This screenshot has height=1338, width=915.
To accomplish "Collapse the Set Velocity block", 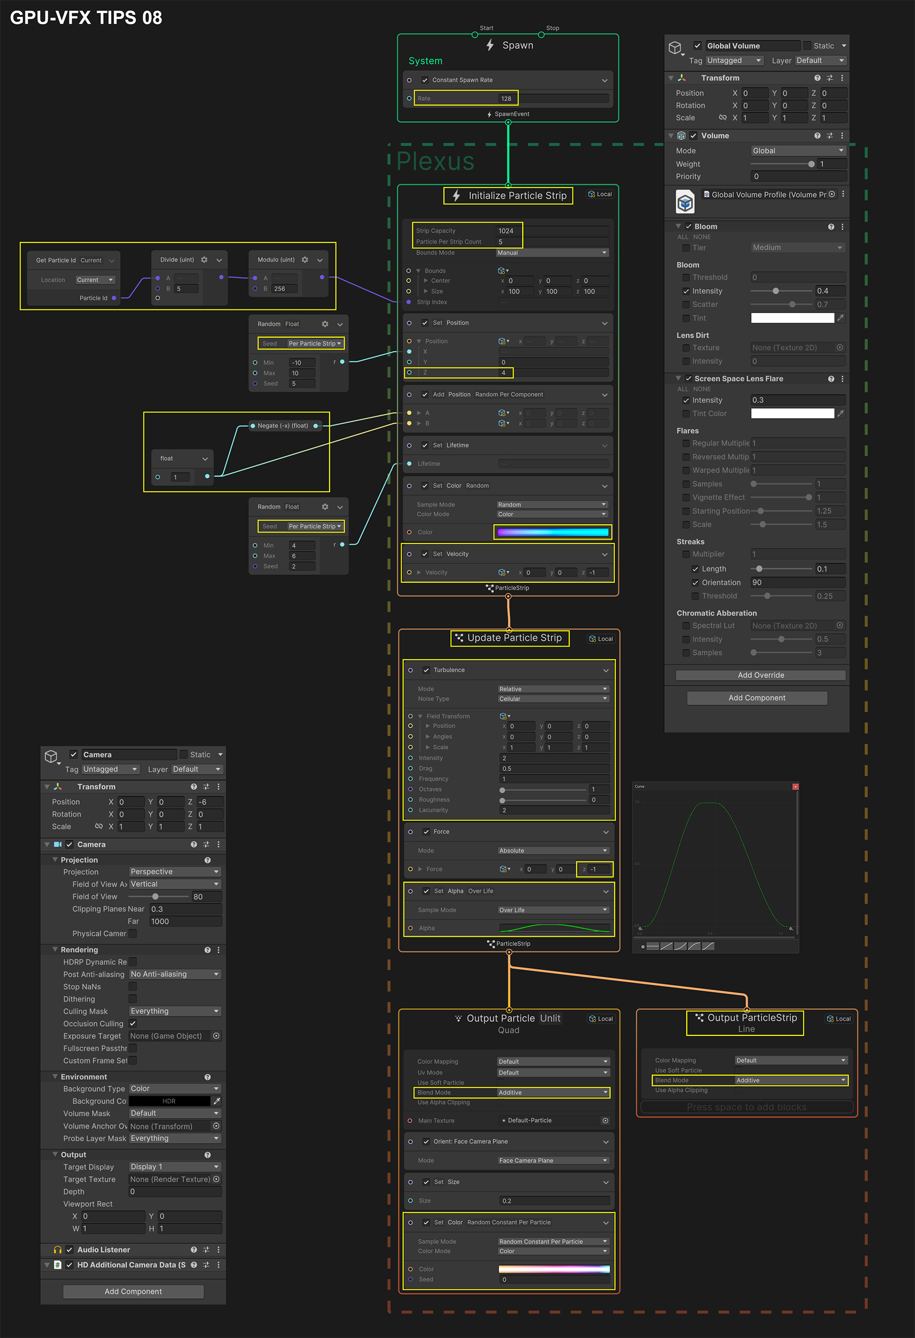I will click(x=605, y=555).
